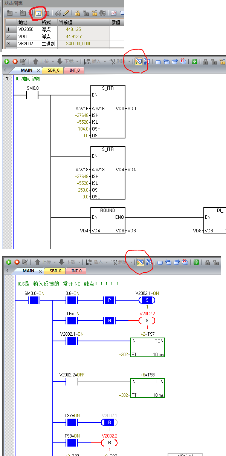Click new value cell for VD2050 row
The width and height of the screenshot is (226, 456).
(117, 29)
